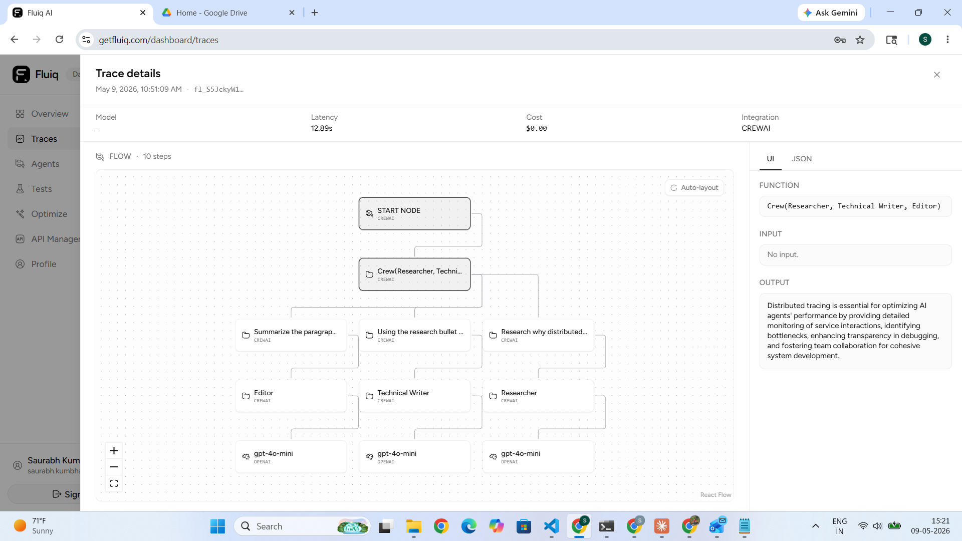Click the Auto-layout button
Screen dimensions: 962x541
[694, 187]
